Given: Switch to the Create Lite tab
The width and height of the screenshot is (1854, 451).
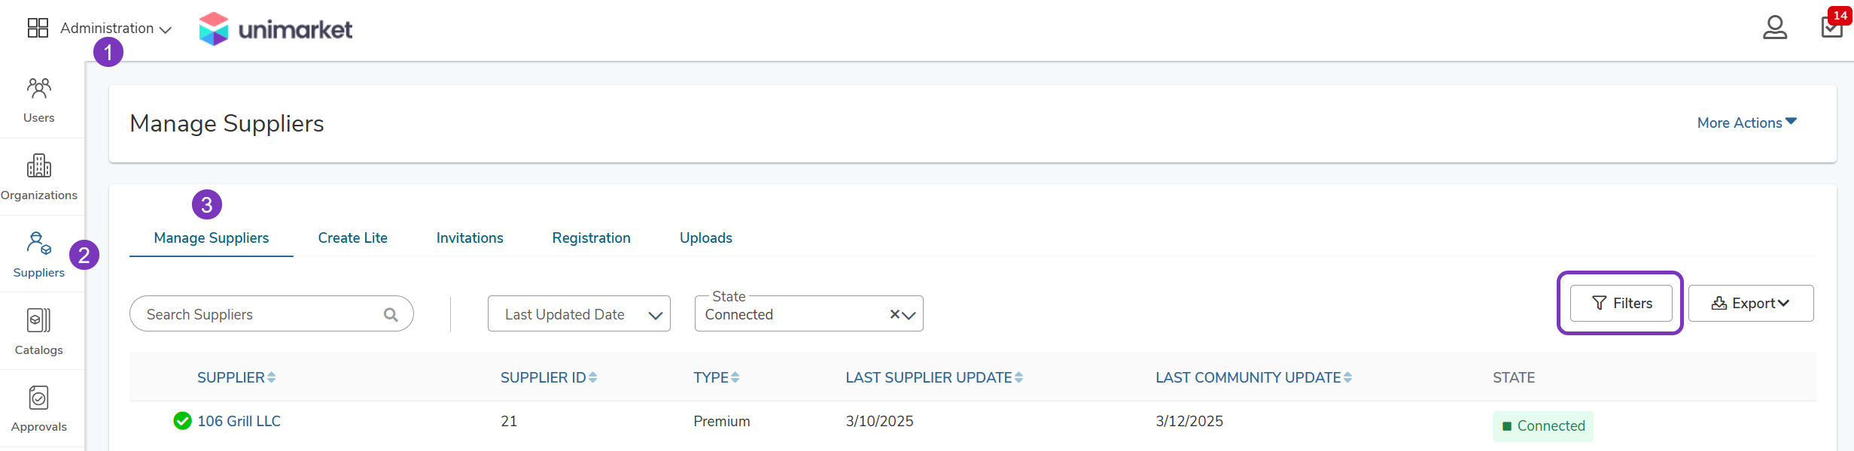Looking at the screenshot, I should click(x=352, y=238).
